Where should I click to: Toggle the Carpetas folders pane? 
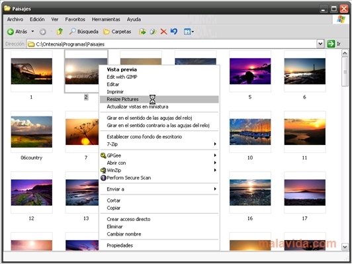click(x=117, y=32)
